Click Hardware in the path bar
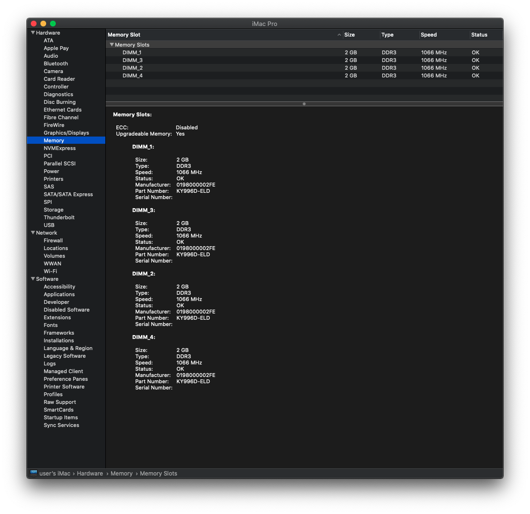The image size is (530, 514). [x=89, y=474]
